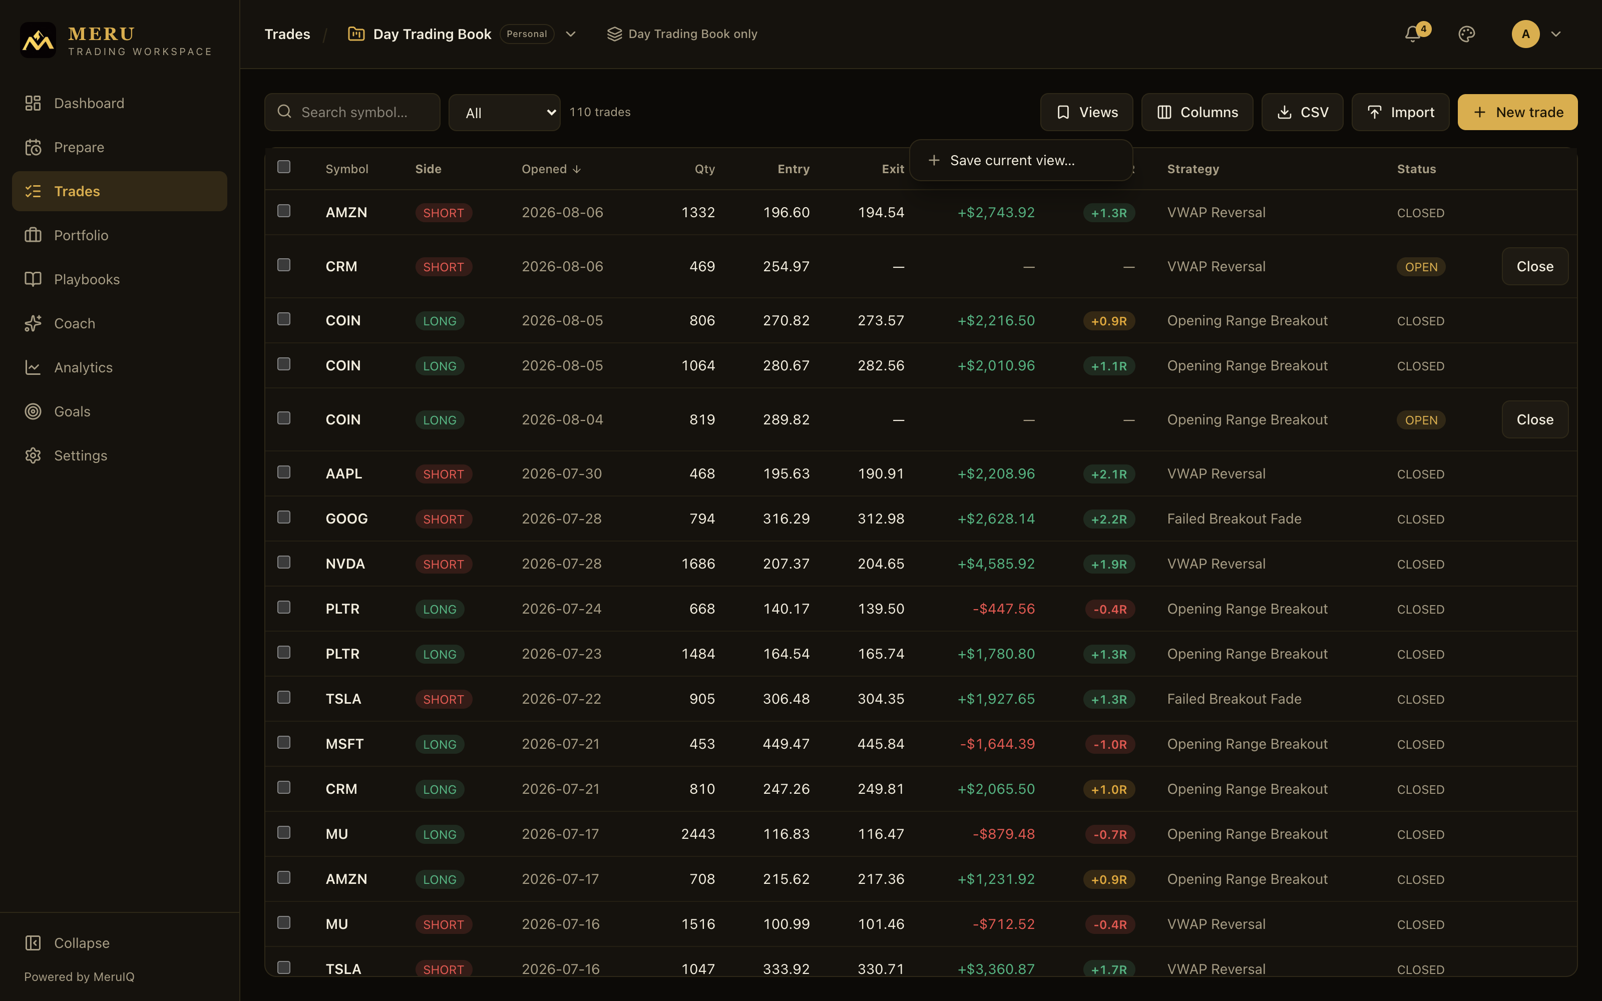This screenshot has height=1001, width=1602.
Task: Click the Strategy column header
Action: (1193, 169)
